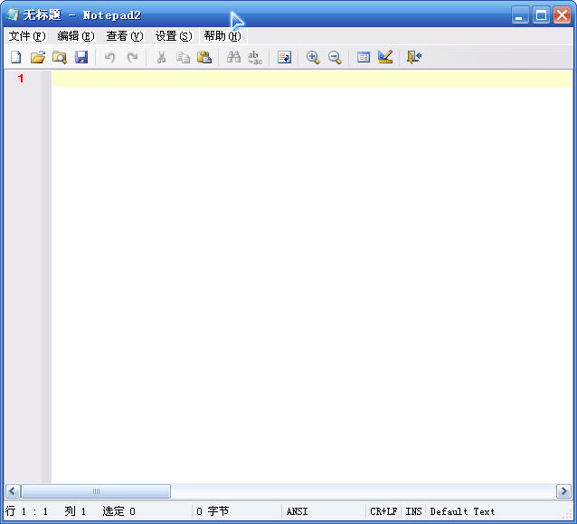577x524 pixels.
Task: Click the horizontal scrollbar right arrow
Action: point(563,491)
